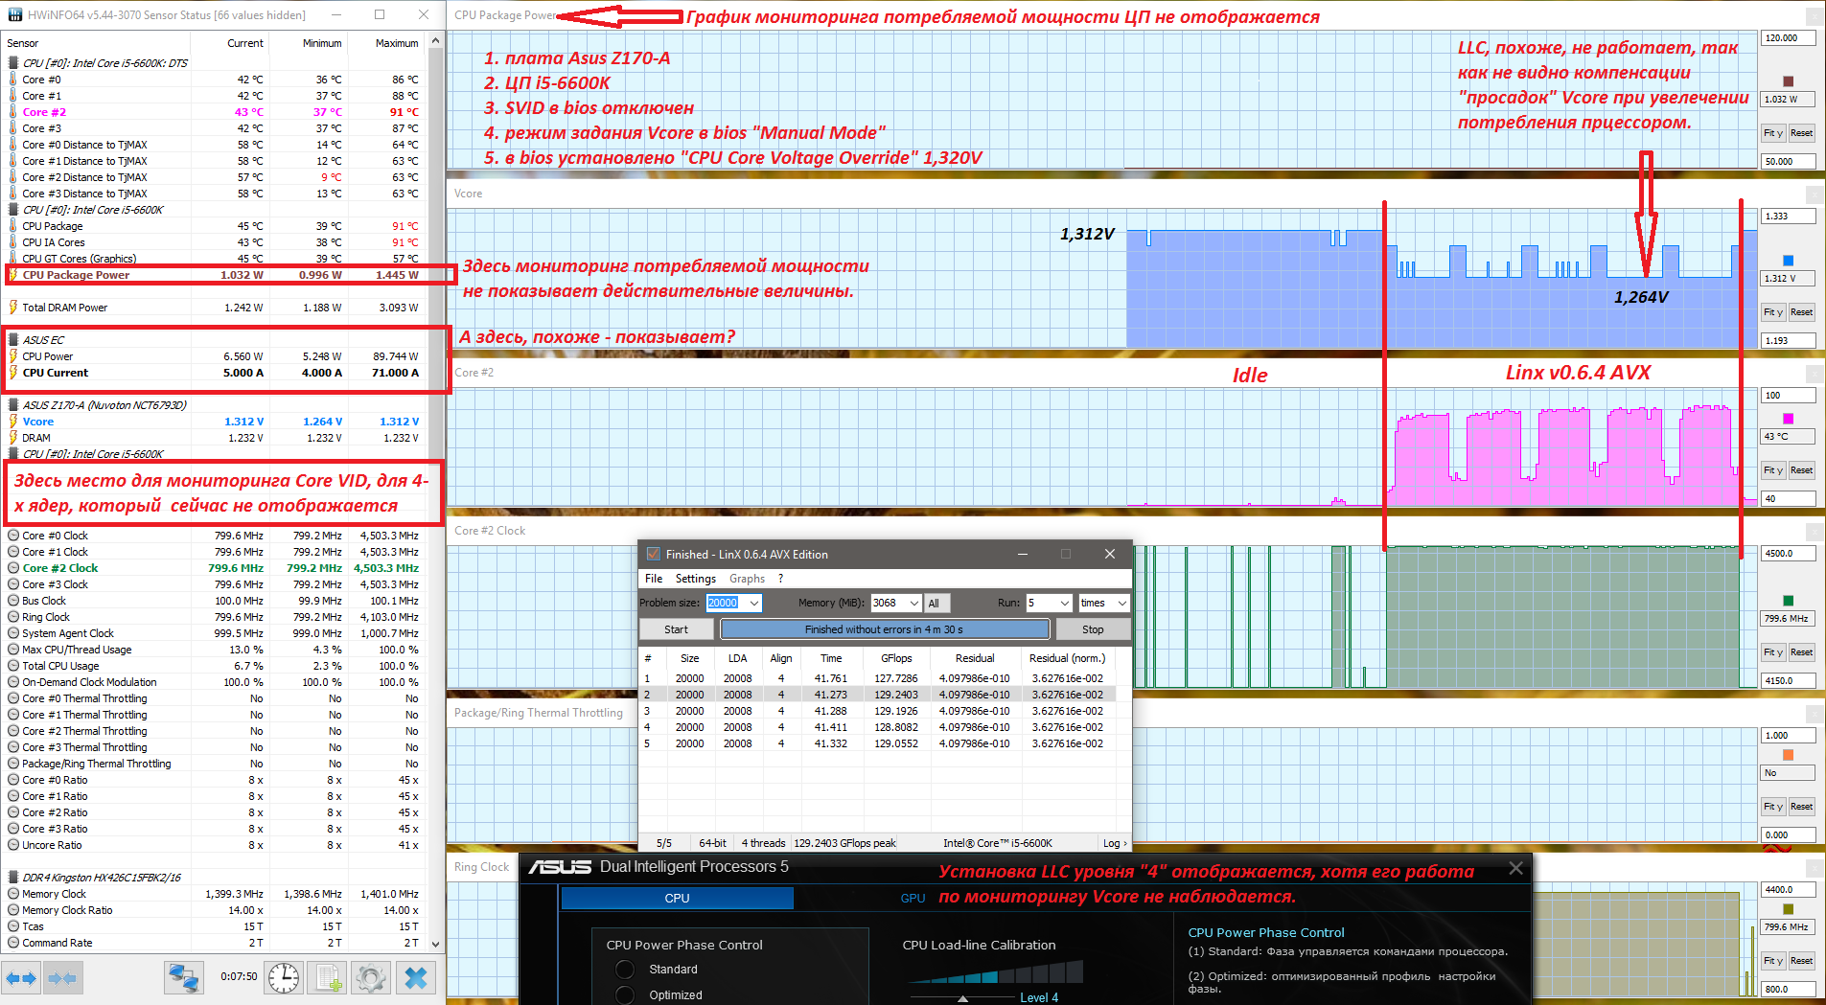Click the scroll down arrow of HWiNFO sensor list
This screenshot has height=1005, width=1826.
click(x=436, y=944)
